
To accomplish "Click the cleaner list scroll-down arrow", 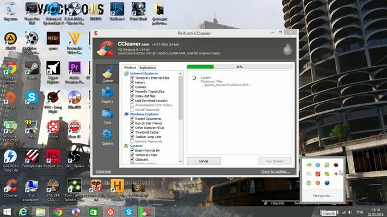I will (x=180, y=162).
